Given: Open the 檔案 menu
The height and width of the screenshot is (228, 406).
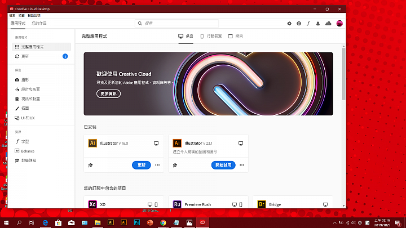Looking at the screenshot, I should tap(12, 16).
